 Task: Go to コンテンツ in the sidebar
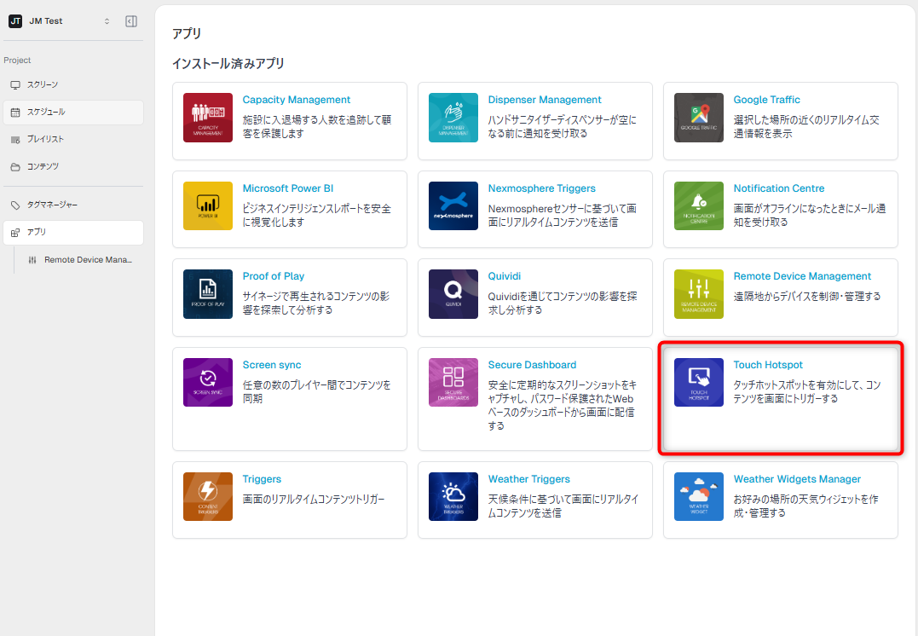pyautogui.click(x=73, y=167)
